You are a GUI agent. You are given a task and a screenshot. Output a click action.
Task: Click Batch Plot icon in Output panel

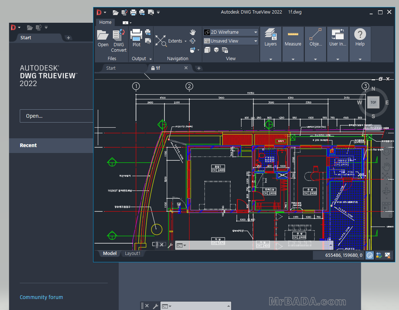[148, 32]
